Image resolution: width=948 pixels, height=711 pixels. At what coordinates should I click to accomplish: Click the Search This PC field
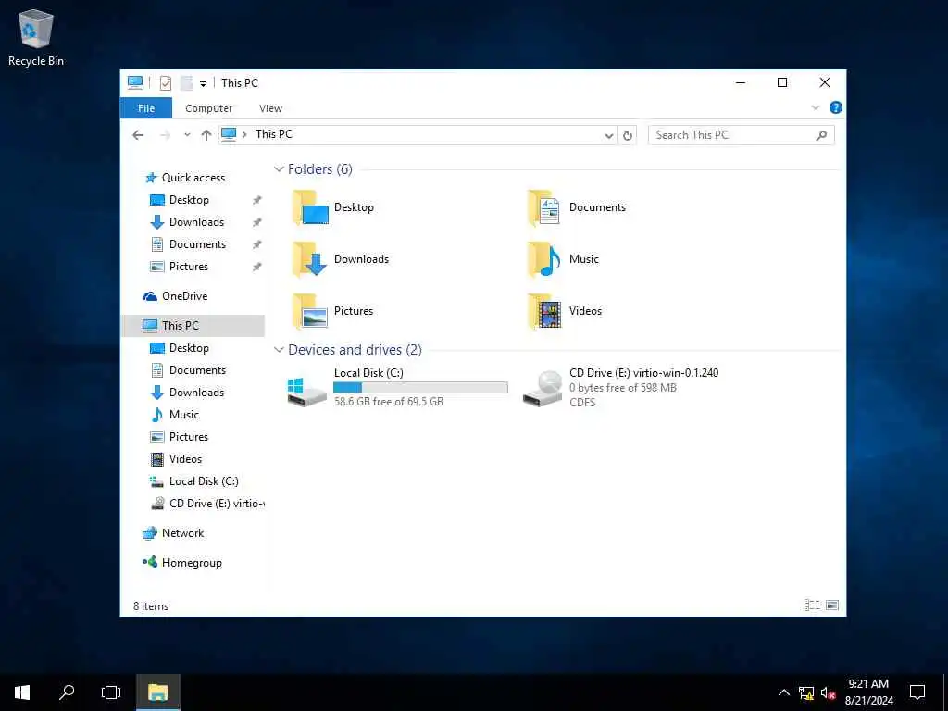(741, 135)
